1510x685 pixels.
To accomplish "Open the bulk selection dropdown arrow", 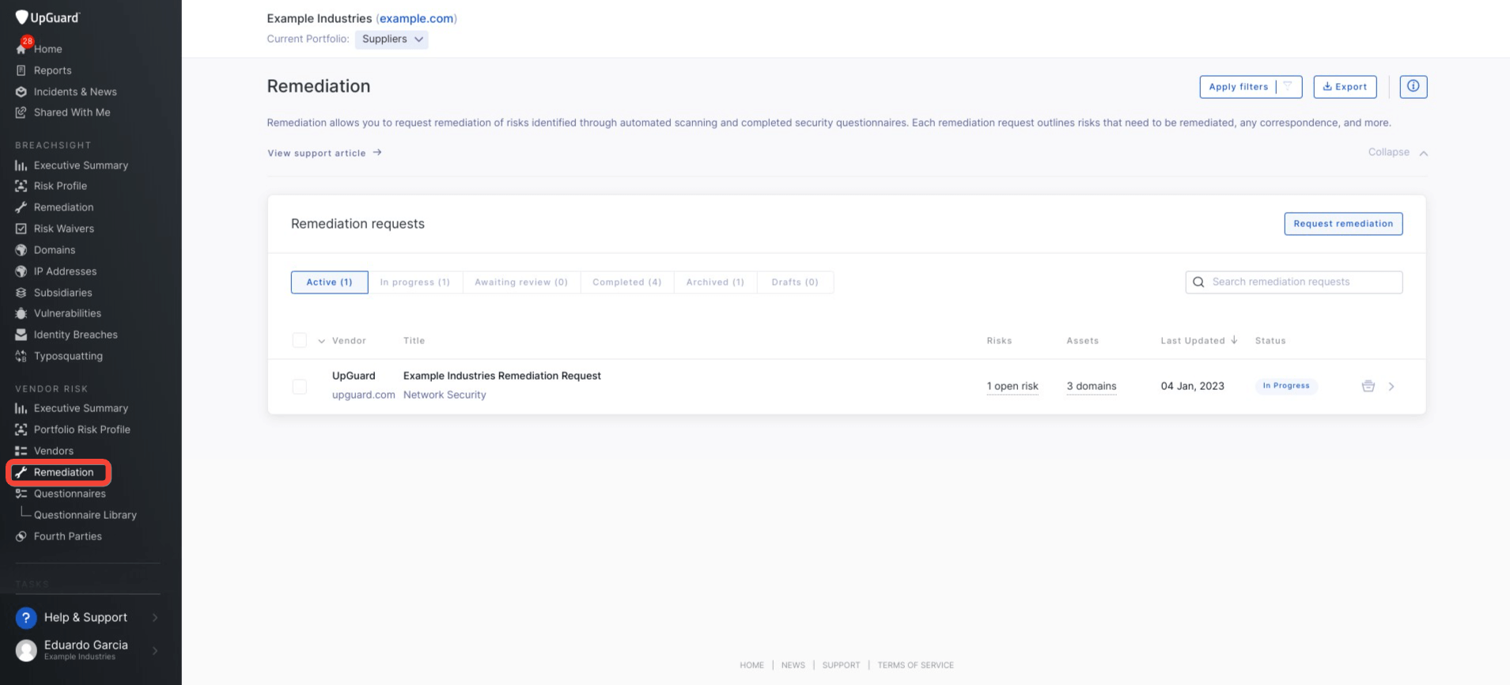I will 321,341.
